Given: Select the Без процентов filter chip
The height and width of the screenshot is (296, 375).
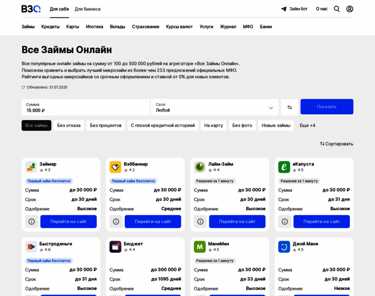Looking at the screenshot, I should coord(106,125).
